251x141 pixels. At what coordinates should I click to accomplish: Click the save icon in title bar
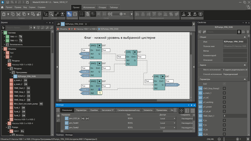coord(7,2)
